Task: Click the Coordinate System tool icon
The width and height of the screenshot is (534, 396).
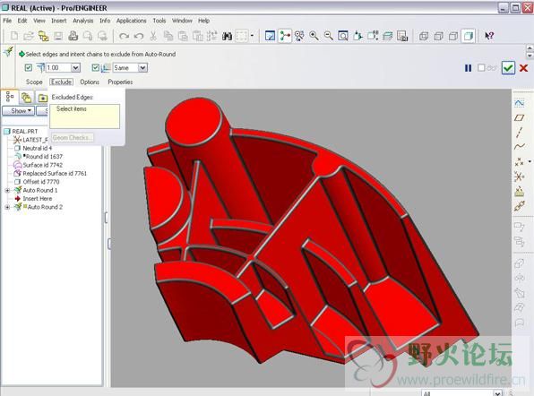Action: point(520,176)
